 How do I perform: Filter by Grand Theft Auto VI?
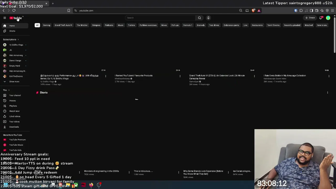[63, 25]
